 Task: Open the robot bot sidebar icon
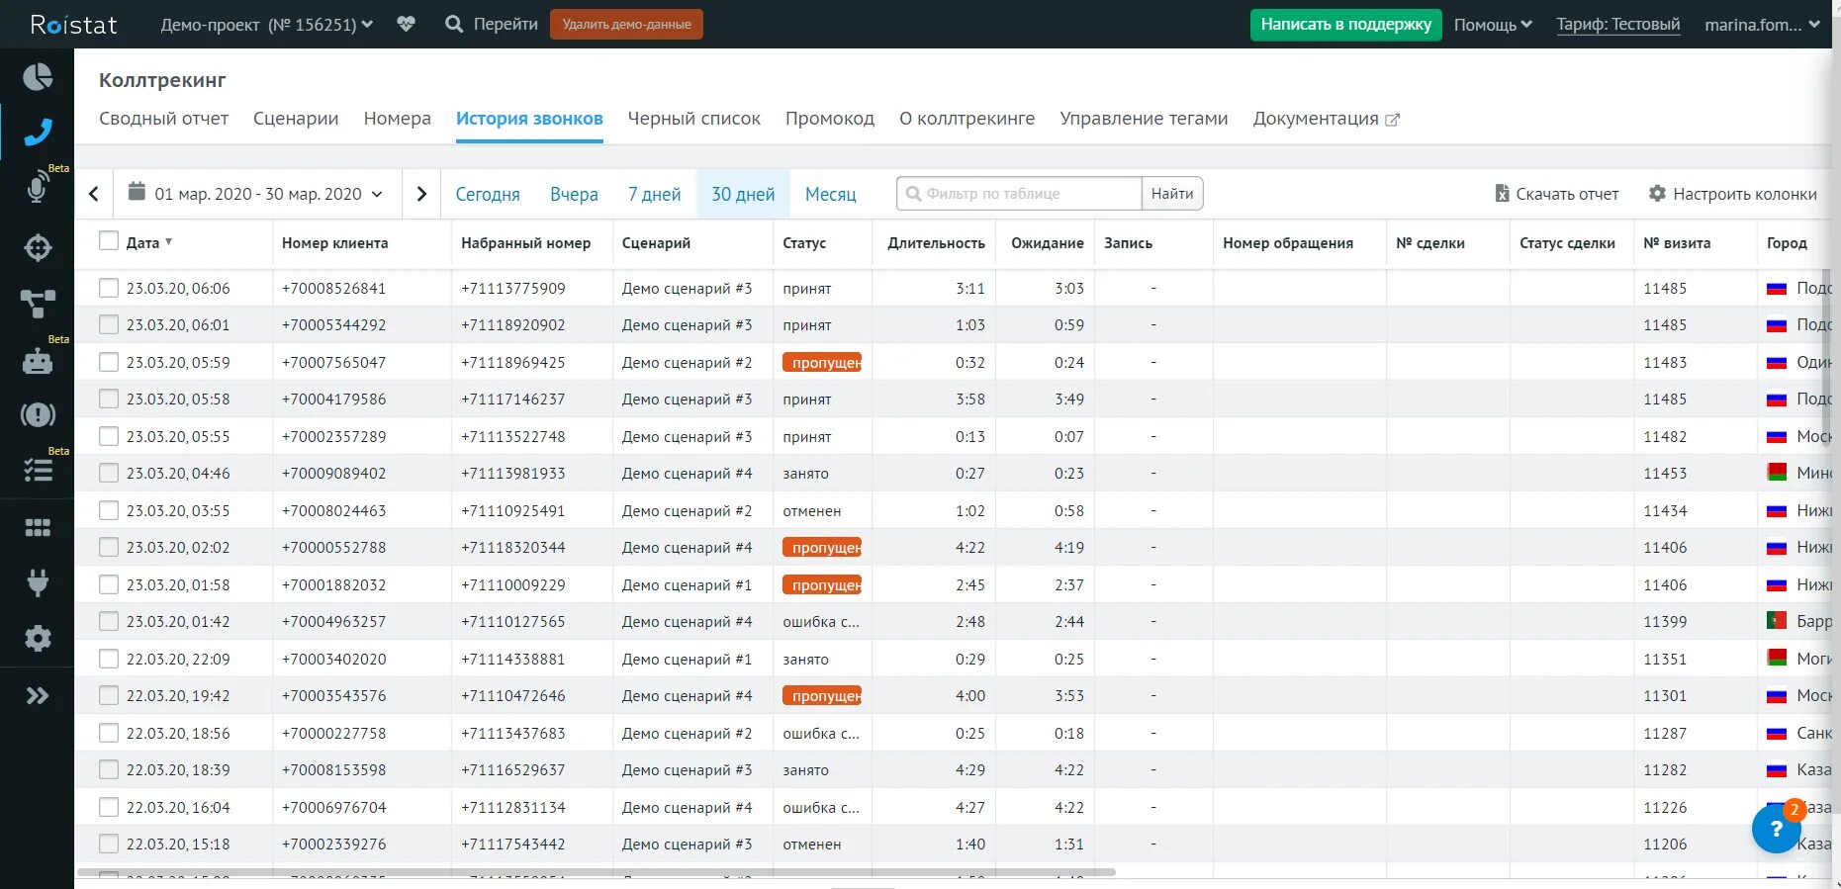coord(38,361)
